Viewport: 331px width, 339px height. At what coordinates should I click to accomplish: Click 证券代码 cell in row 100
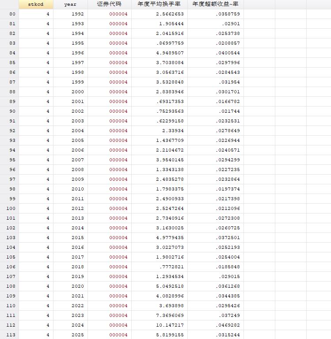110,209
